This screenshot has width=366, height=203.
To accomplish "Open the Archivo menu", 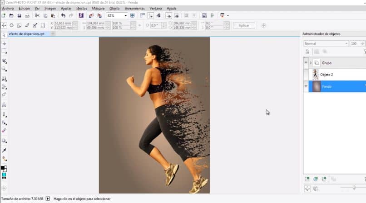I will coord(8,9).
